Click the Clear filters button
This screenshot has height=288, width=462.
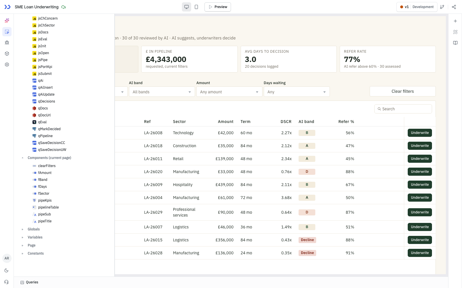403,91
